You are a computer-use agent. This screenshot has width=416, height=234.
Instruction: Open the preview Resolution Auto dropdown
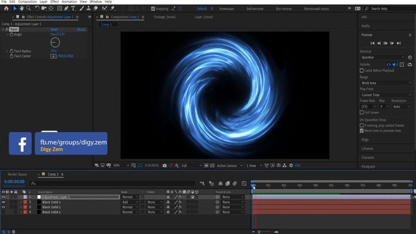click(x=401, y=107)
